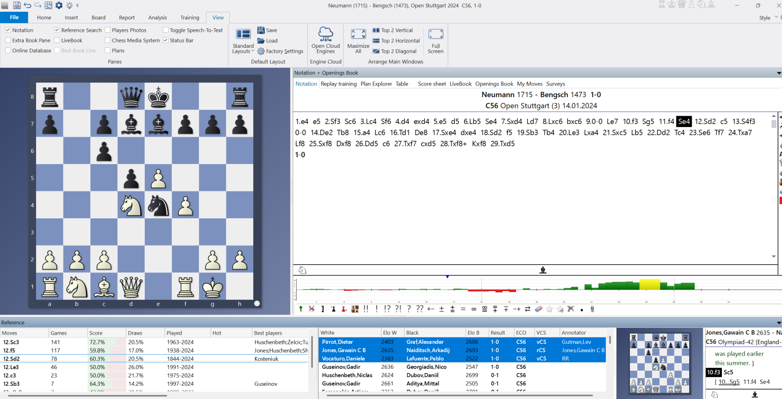
Task: Click the delete annotation eraser icon
Action: click(539, 309)
